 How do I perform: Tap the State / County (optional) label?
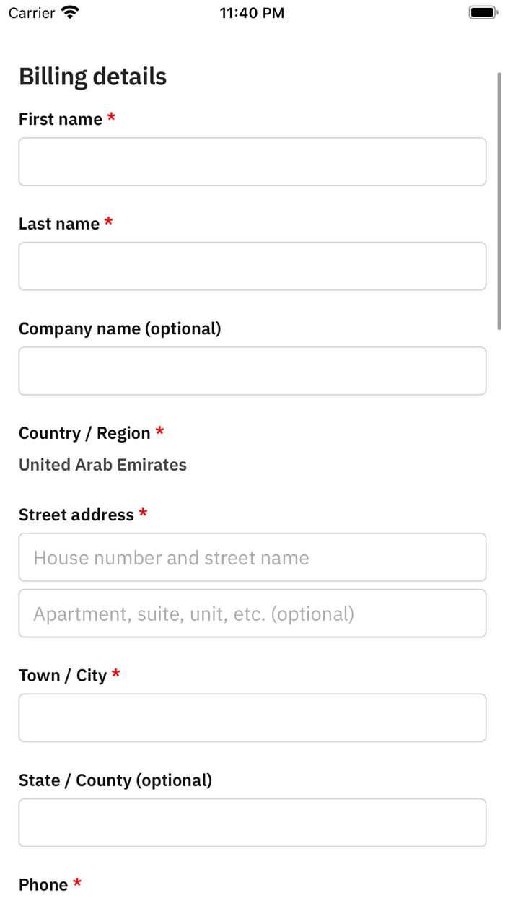click(x=115, y=780)
